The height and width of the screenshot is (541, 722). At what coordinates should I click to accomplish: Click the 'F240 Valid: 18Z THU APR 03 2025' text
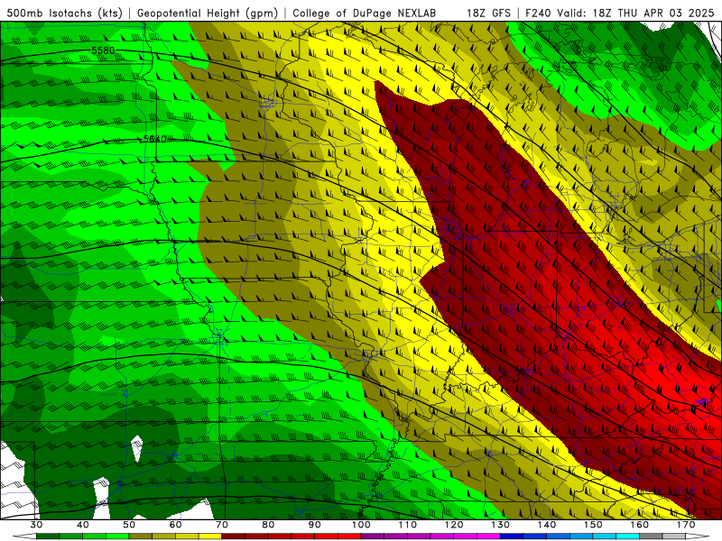click(619, 13)
